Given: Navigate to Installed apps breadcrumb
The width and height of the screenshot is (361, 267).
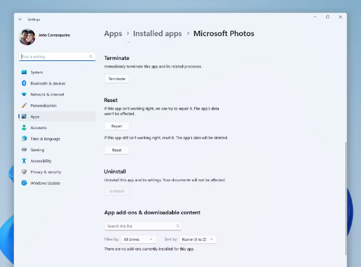Looking at the screenshot, I should [157, 34].
